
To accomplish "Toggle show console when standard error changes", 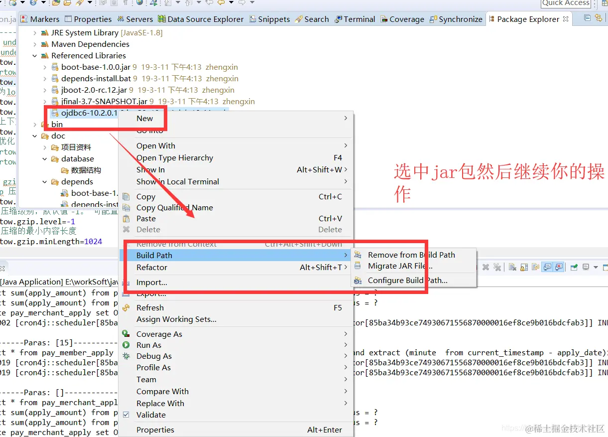I will (x=559, y=267).
